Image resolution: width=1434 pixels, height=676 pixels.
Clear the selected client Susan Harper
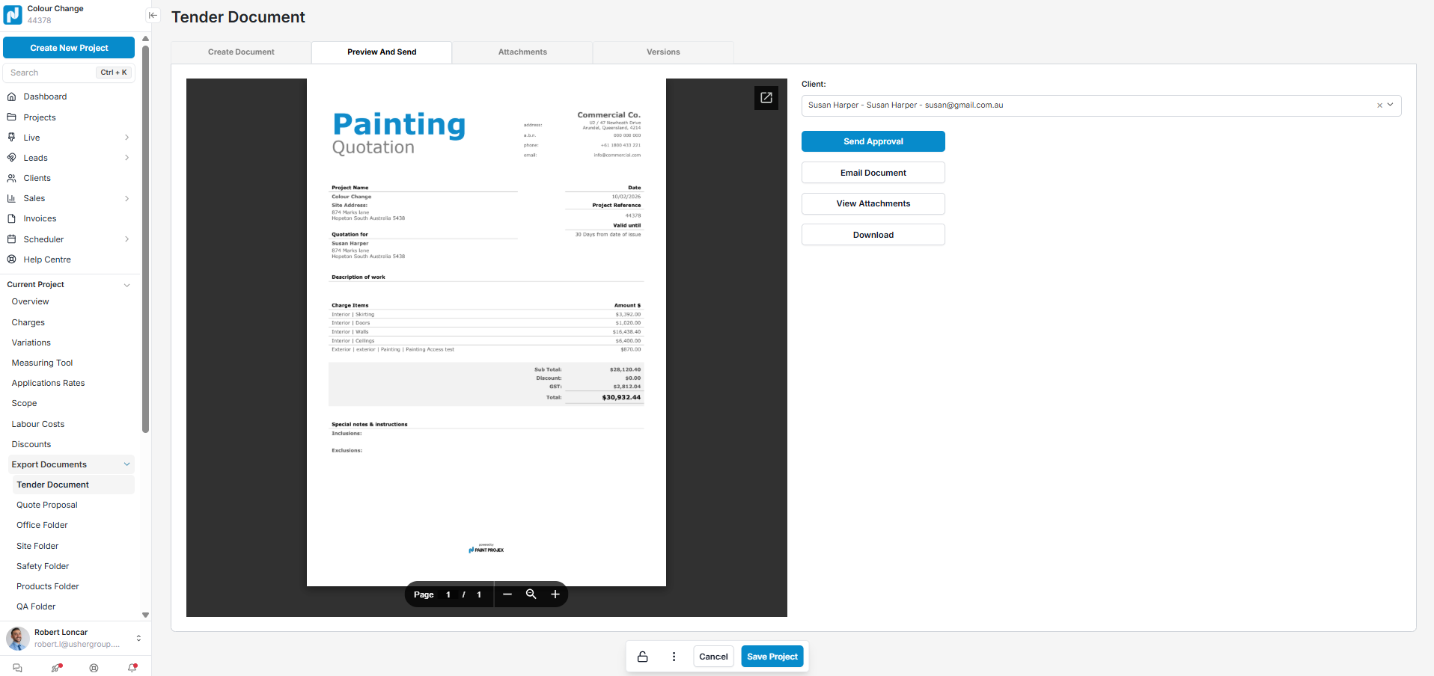(1379, 105)
